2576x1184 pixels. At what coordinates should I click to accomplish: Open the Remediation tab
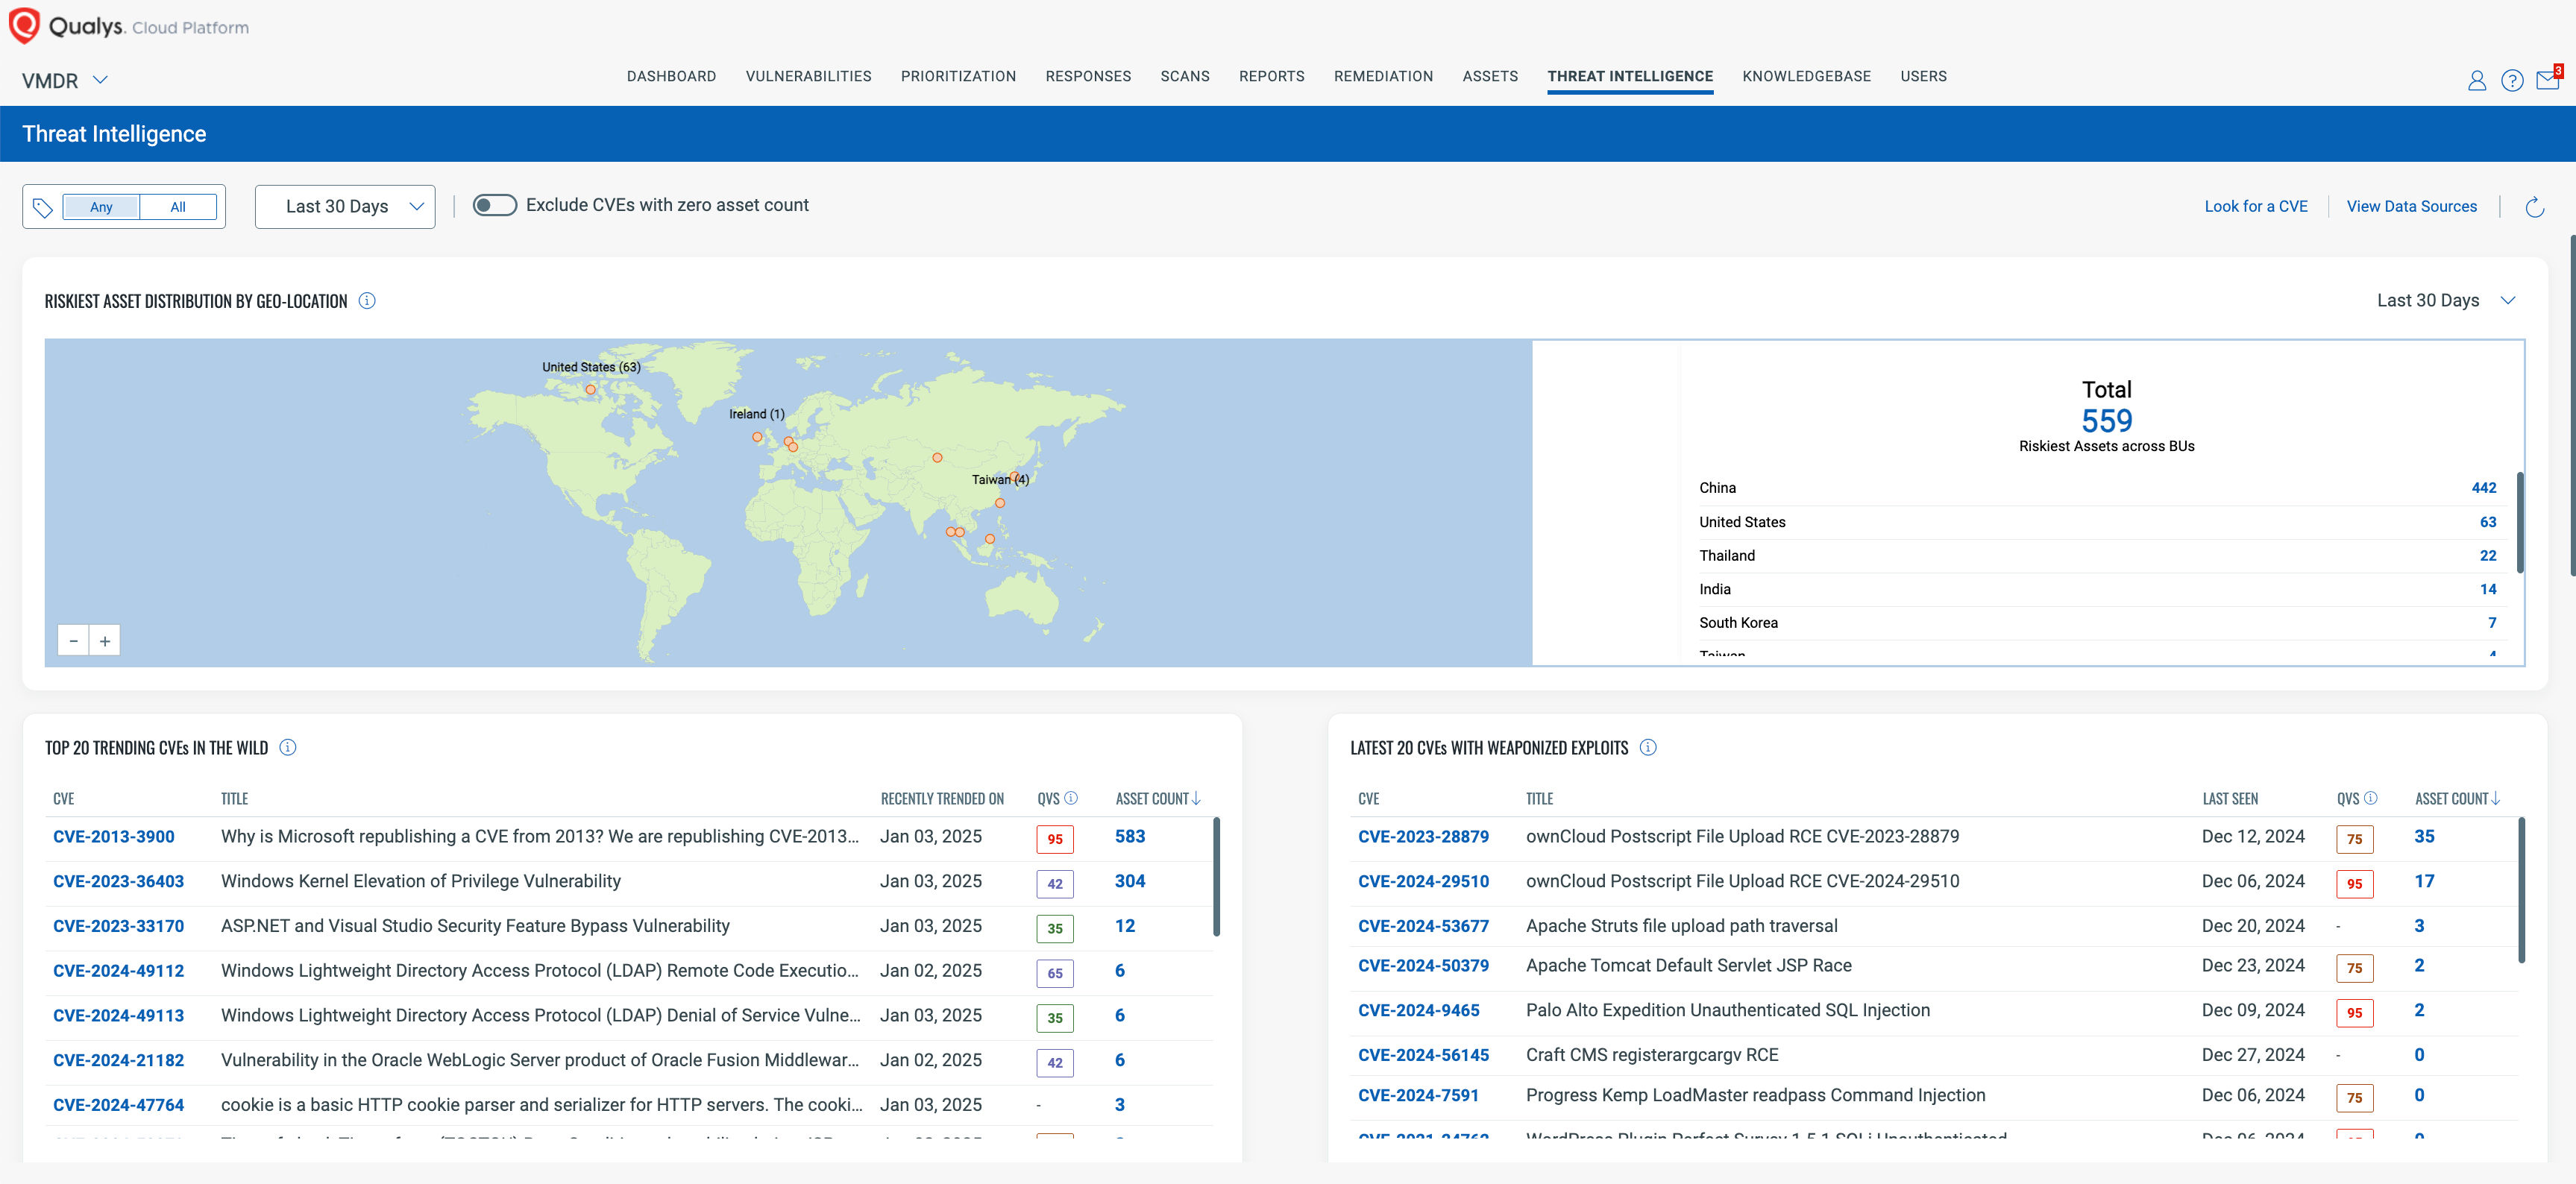click(1383, 76)
